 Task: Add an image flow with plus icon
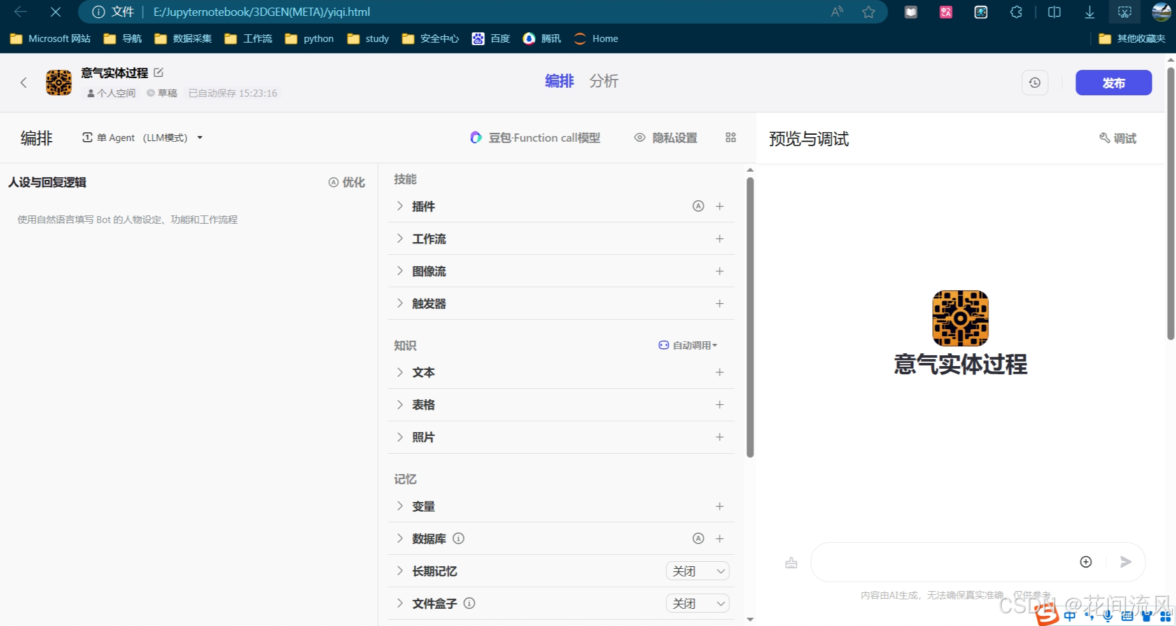(720, 271)
